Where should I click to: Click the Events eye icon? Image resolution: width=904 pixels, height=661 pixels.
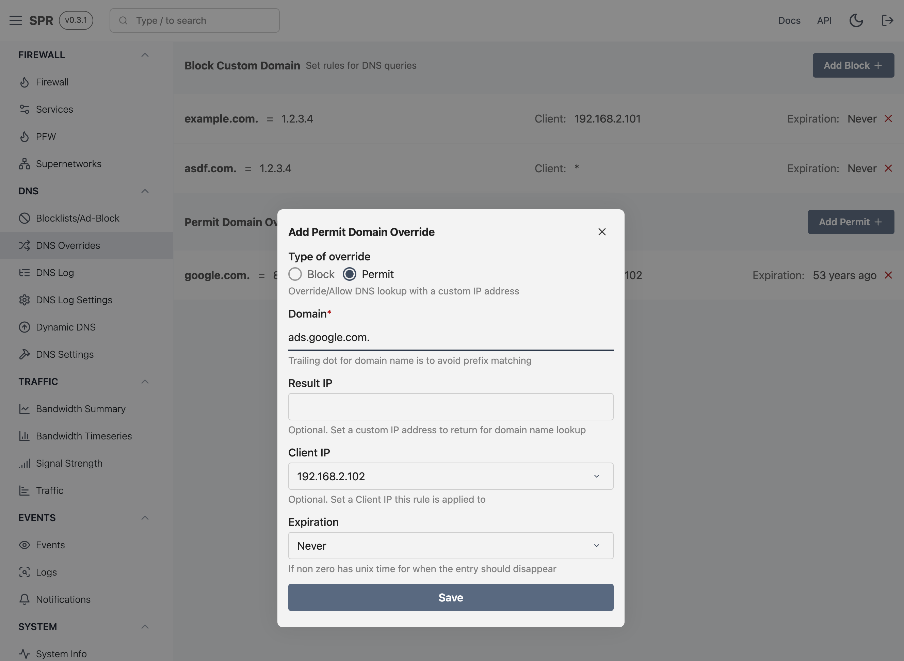pyautogui.click(x=25, y=545)
